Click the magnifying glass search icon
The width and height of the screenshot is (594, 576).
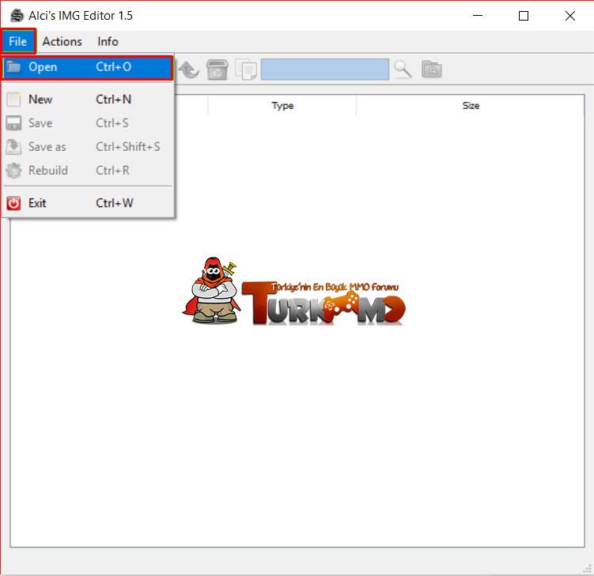403,70
